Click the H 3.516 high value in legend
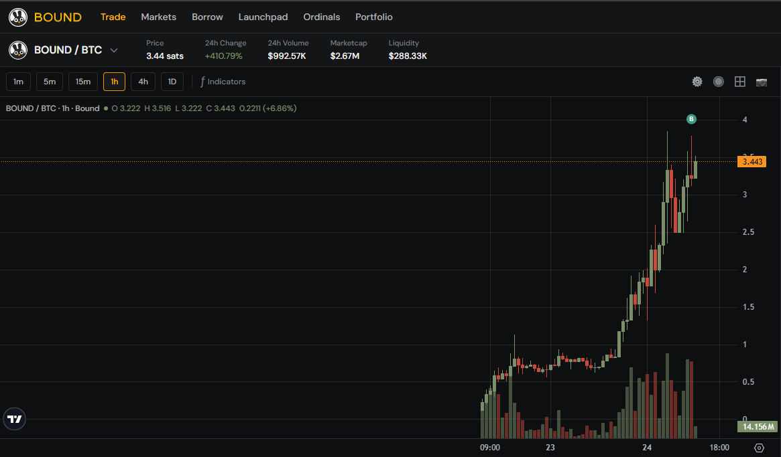781x457 pixels. 158,108
